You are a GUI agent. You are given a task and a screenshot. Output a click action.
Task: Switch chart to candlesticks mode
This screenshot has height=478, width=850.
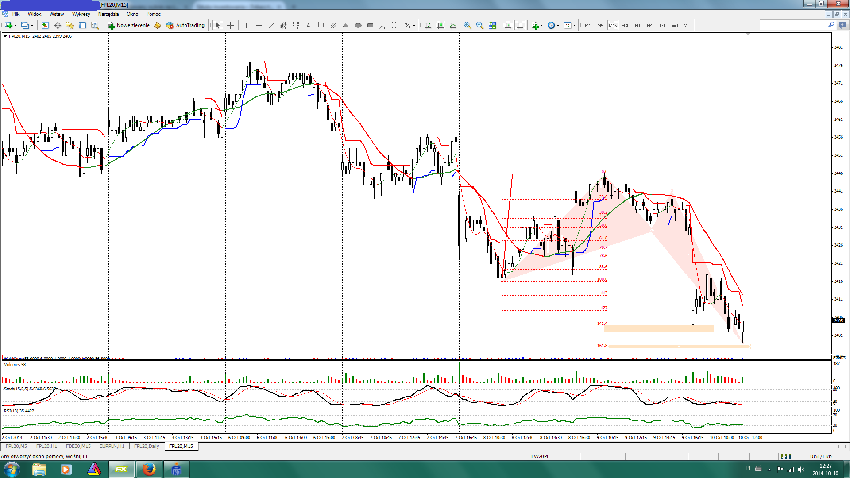click(x=440, y=25)
